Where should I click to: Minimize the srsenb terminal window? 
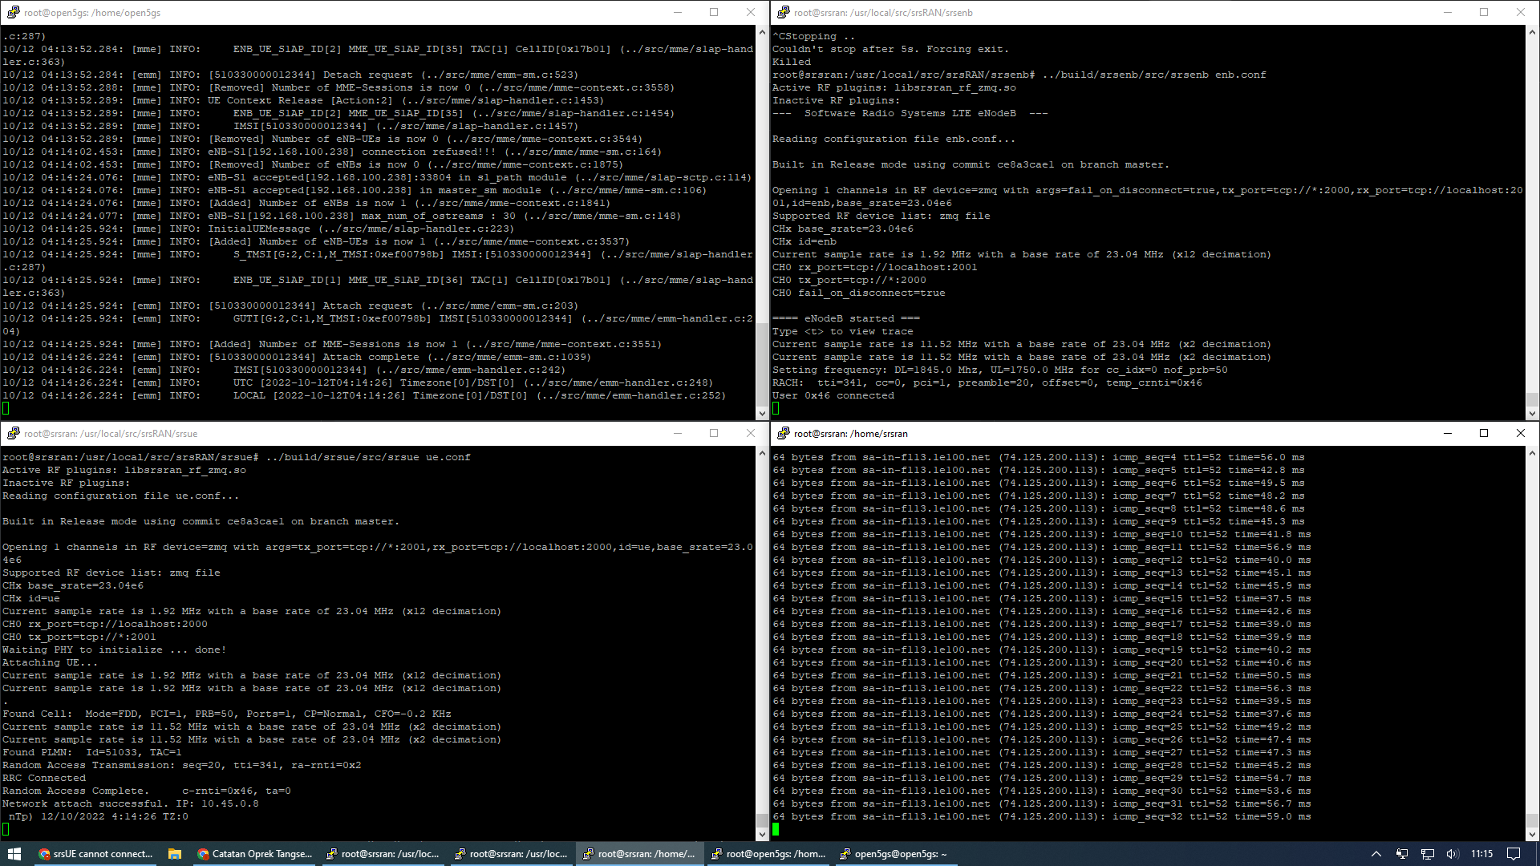click(1448, 12)
